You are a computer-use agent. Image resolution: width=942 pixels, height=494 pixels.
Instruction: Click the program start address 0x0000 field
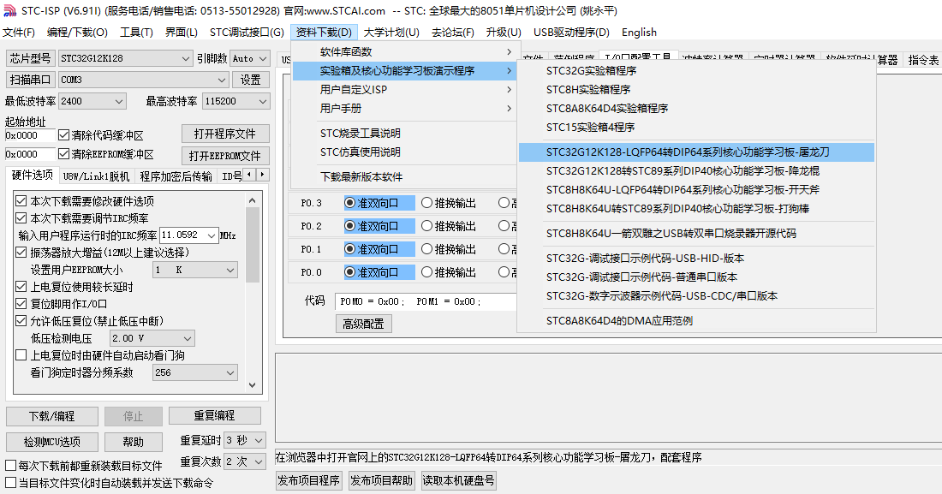pyautogui.click(x=30, y=135)
